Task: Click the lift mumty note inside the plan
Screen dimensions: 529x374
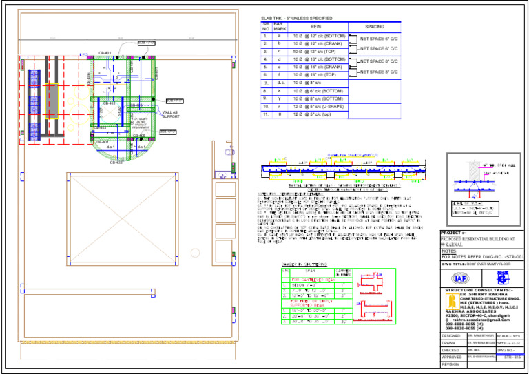Action: click(x=140, y=123)
